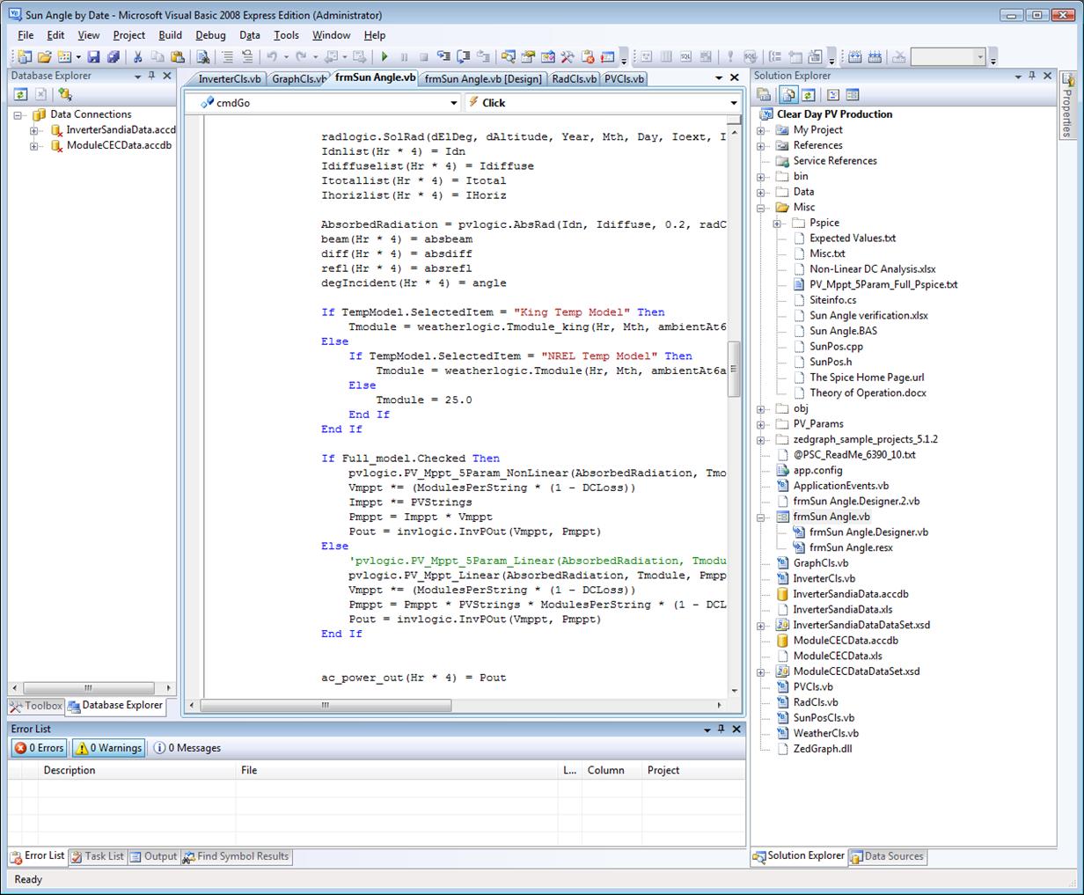Screen dimensions: 1084x895
Task: Sort the Error List by Description column
Action: 137,770
